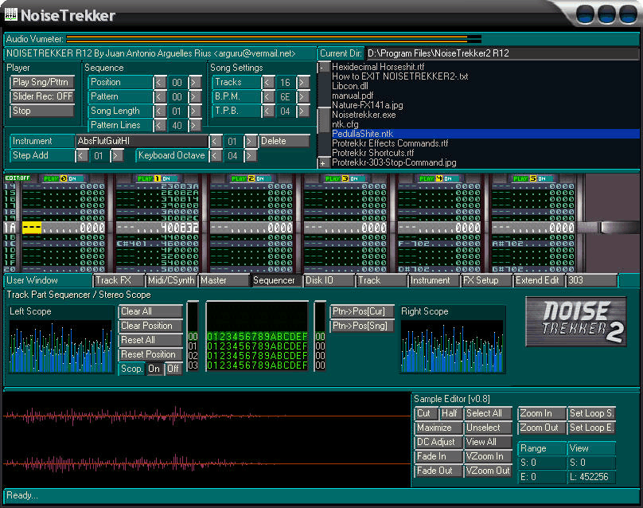643x508 pixels.
Task: Decrease Step Add value arrow
Action: coord(82,156)
